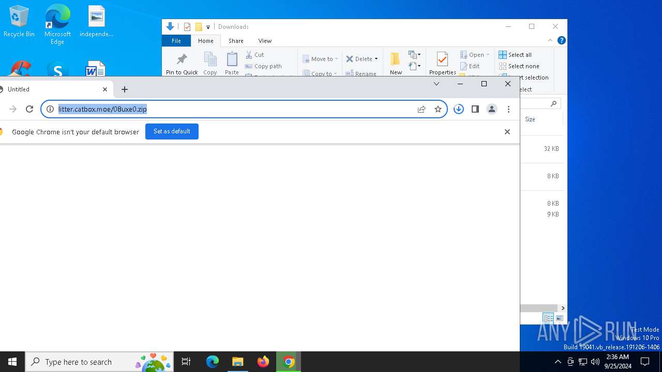This screenshot has width=662, height=372.
Task: Click Explorer search box magnifier
Action: pos(553,103)
